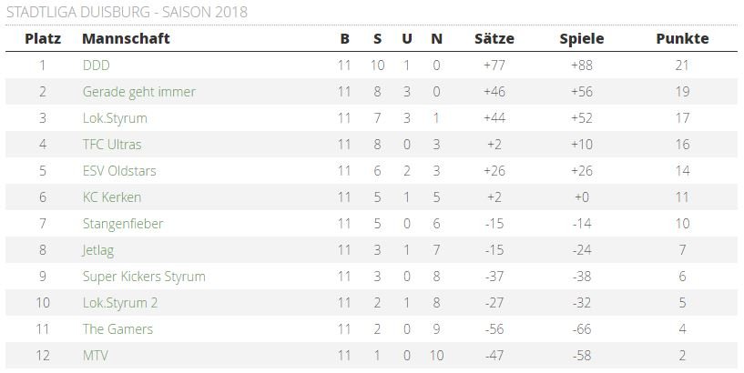
Task: Open ESV Oldstars team link
Action: pos(117,171)
